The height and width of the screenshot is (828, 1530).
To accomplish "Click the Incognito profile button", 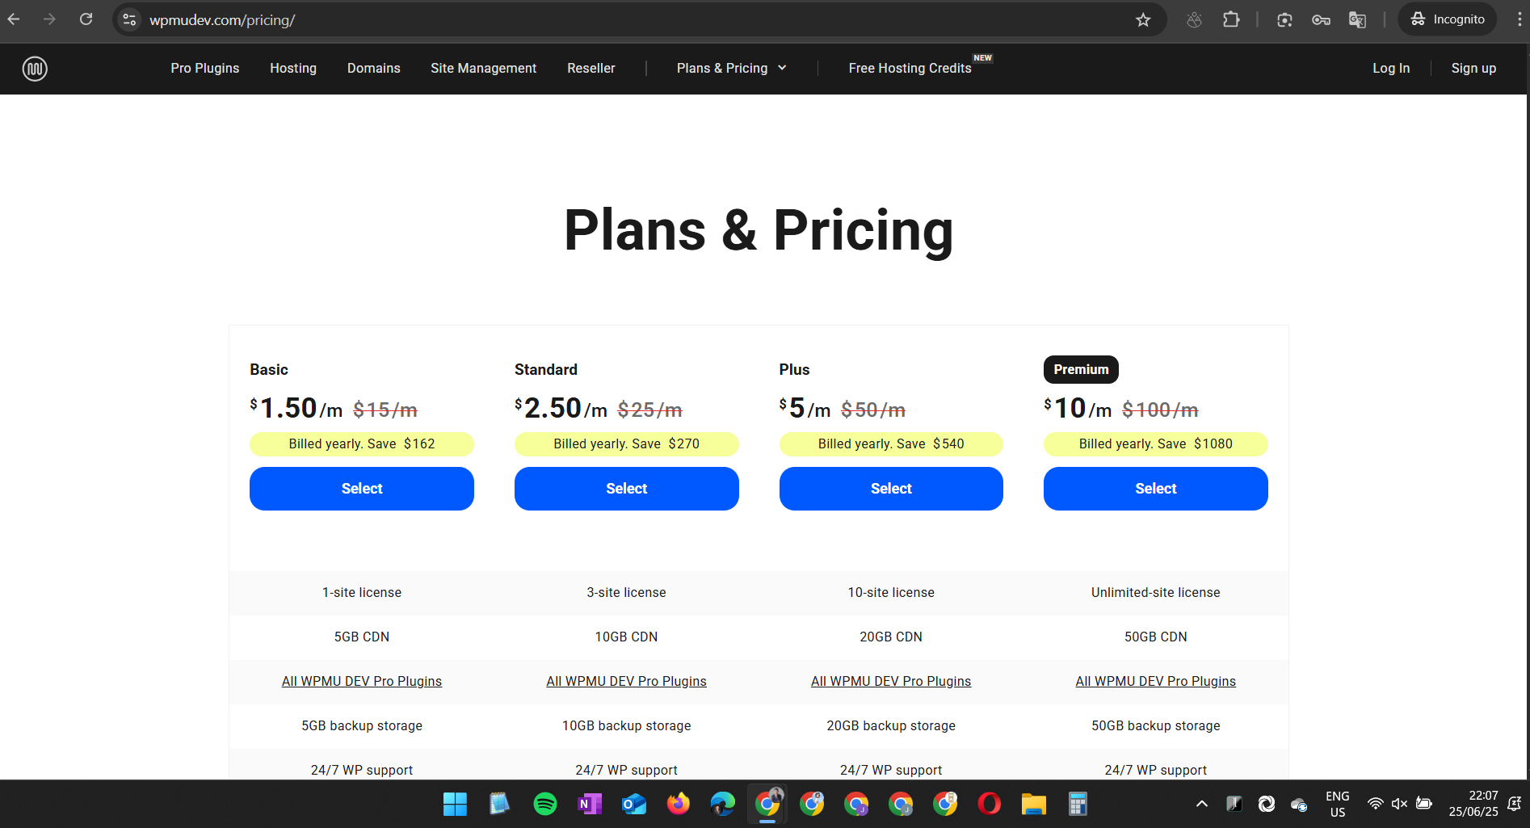I will (x=1448, y=19).
